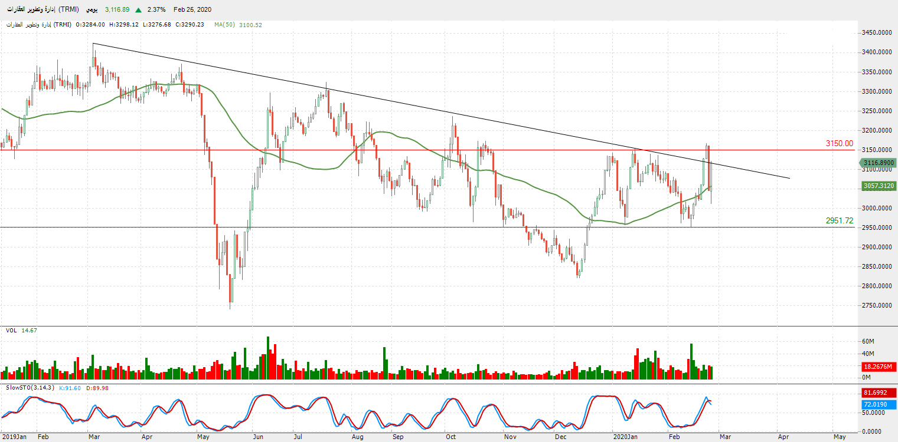Click the Dec label on the time axis
The image size is (898, 442).
point(561,437)
